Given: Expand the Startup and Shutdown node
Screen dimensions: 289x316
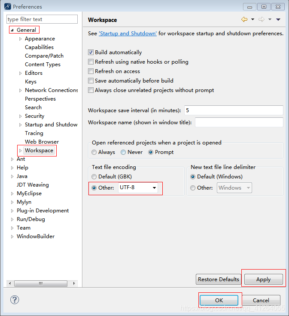Looking at the screenshot, I should pos(20,125).
